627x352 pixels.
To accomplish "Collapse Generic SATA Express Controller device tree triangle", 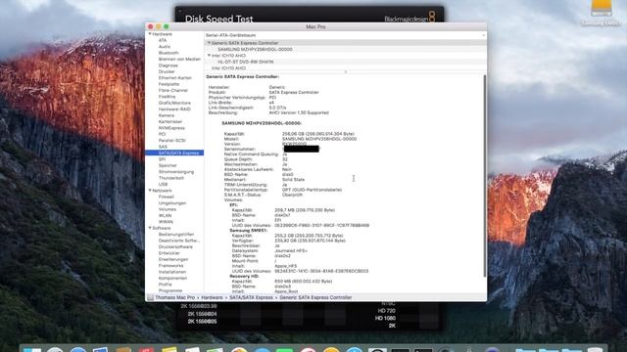I will point(209,43).
